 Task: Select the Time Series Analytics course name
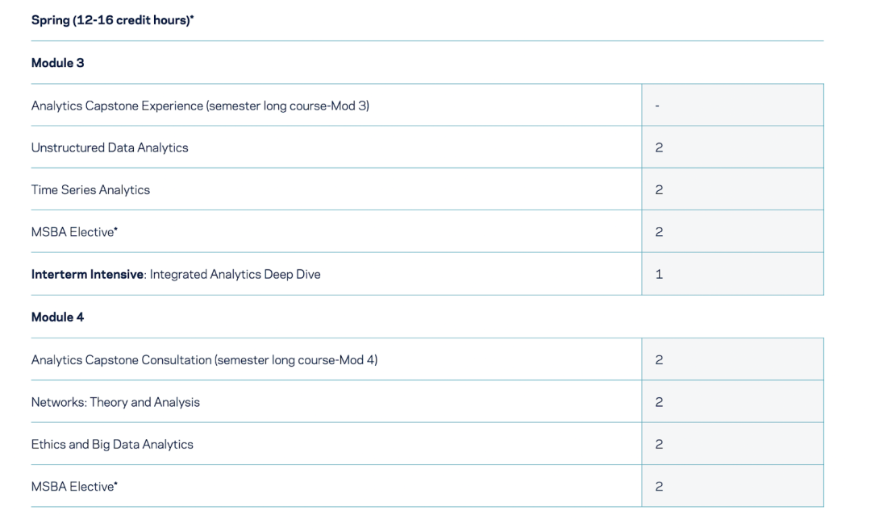pyautogui.click(x=90, y=190)
